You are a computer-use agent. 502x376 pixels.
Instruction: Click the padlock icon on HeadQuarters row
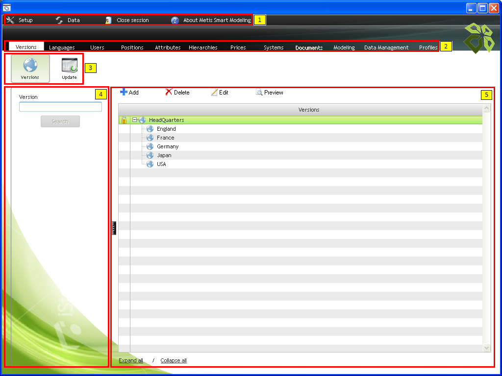pyautogui.click(x=124, y=120)
